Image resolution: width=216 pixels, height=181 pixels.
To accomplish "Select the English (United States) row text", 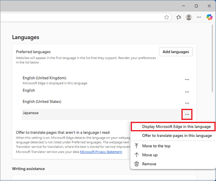I will click(42, 101).
